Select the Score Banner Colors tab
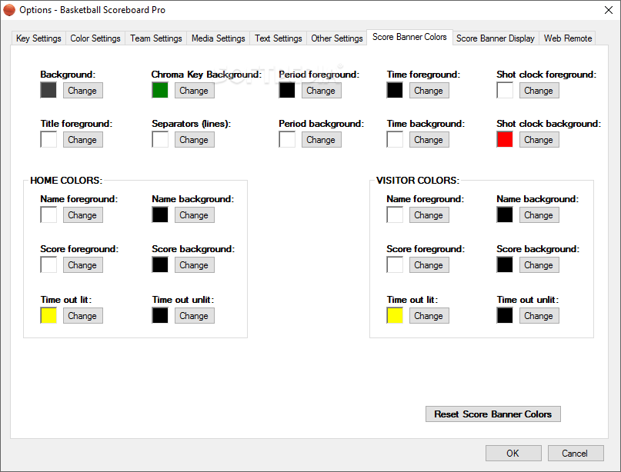This screenshot has height=472, width=621. click(409, 37)
